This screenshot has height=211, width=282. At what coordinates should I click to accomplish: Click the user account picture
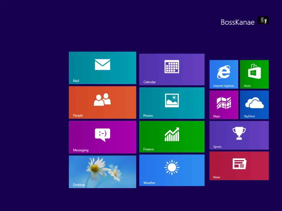click(x=263, y=20)
